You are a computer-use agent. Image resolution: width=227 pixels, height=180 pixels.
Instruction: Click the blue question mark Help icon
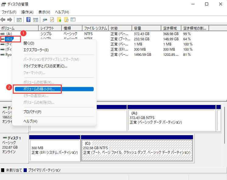[28, 20]
